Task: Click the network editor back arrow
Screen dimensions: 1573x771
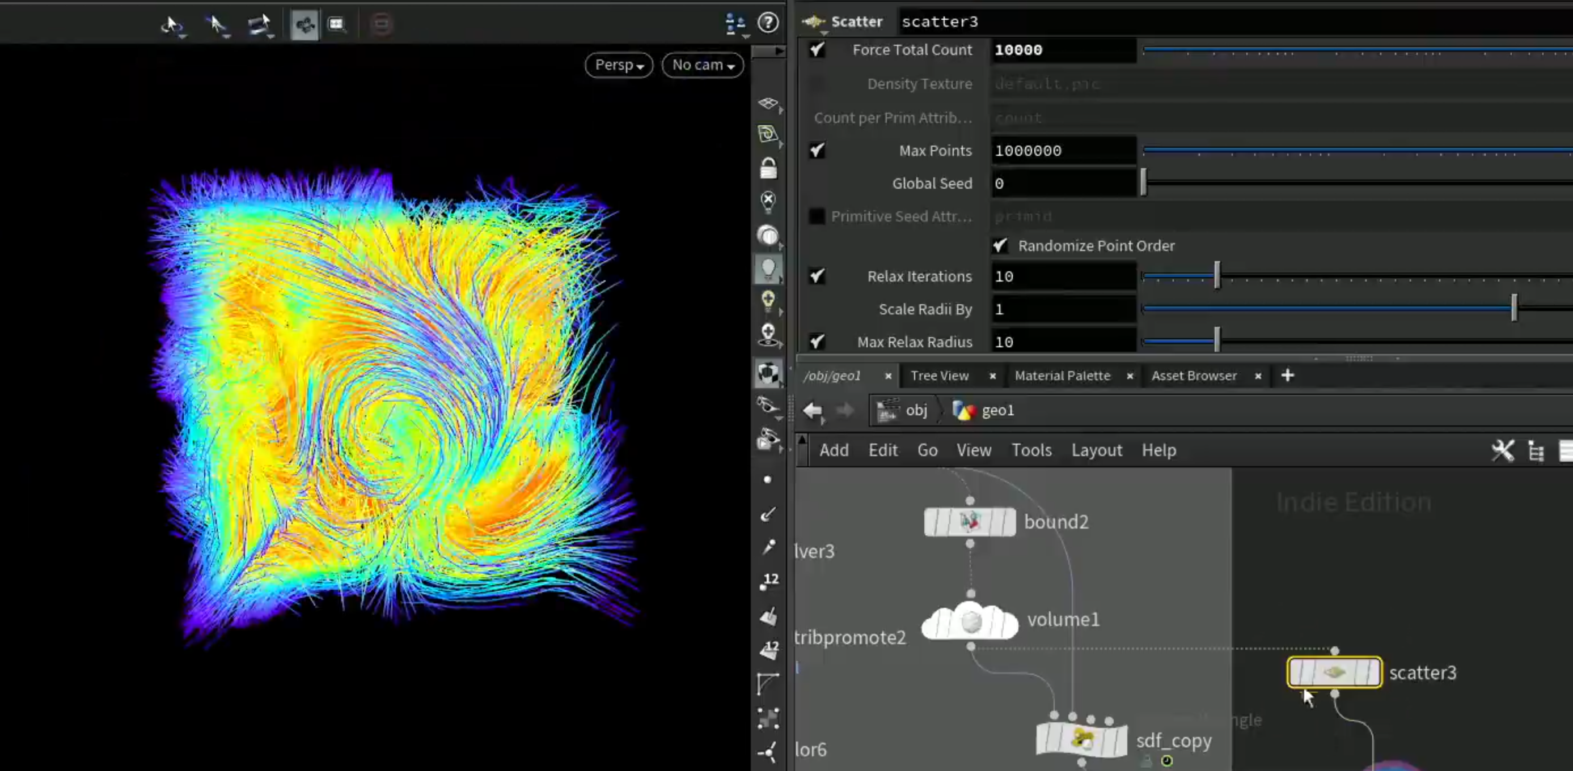Action: (x=813, y=411)
